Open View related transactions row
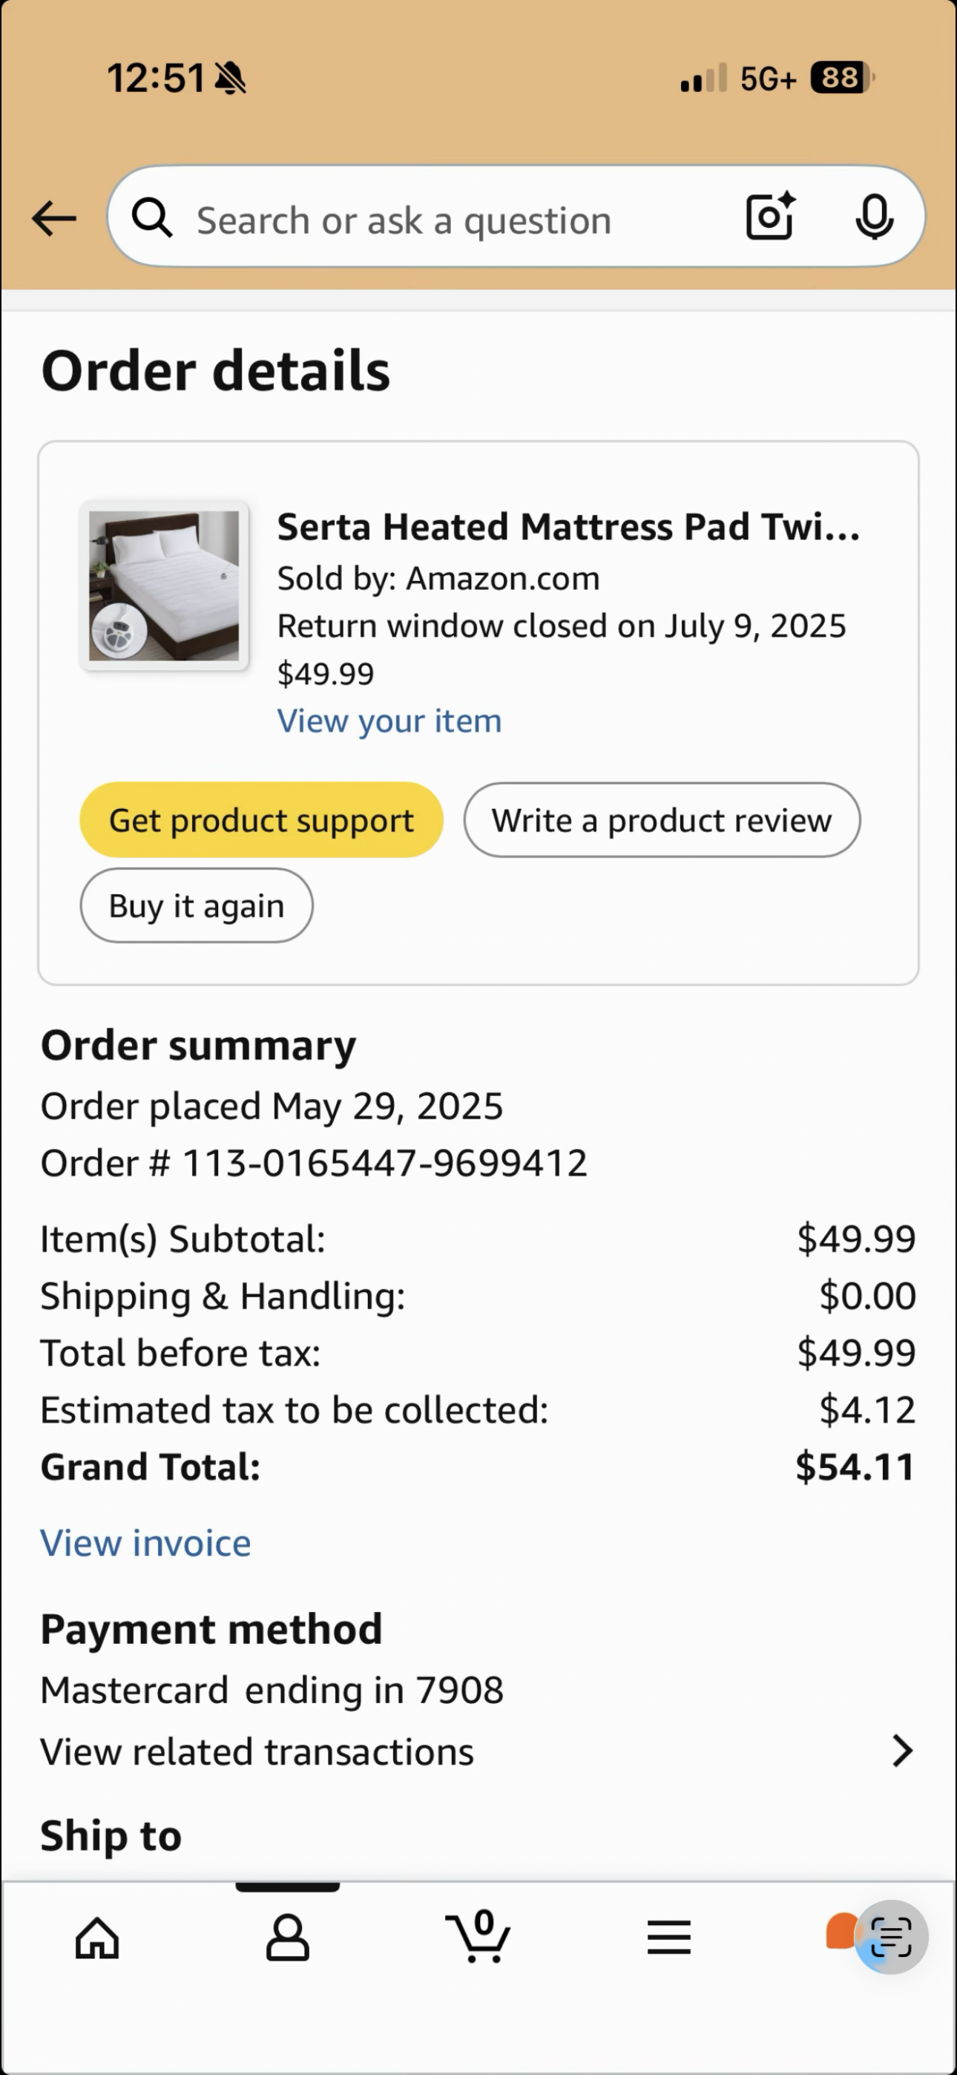The image size is (957, 2075). coord(479,1751)
